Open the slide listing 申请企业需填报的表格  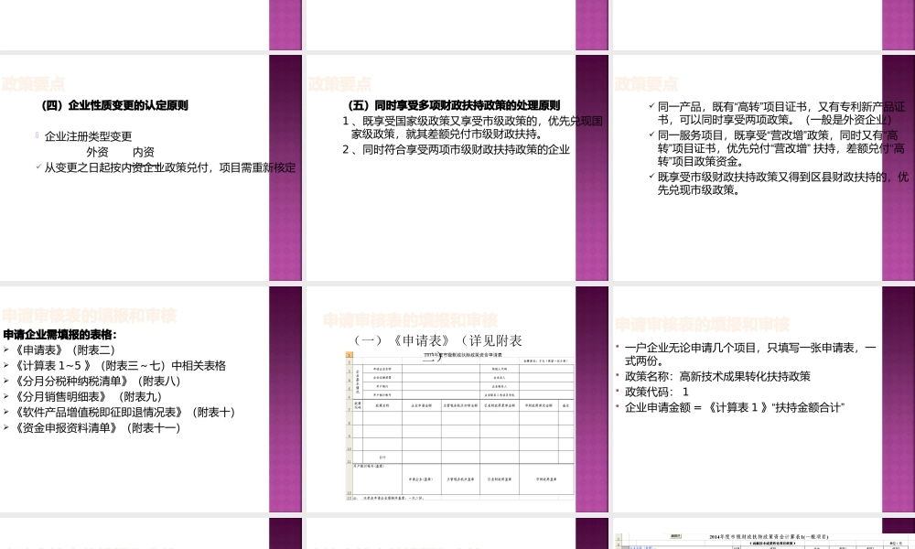pyautogui.click(x=151, y=399)
